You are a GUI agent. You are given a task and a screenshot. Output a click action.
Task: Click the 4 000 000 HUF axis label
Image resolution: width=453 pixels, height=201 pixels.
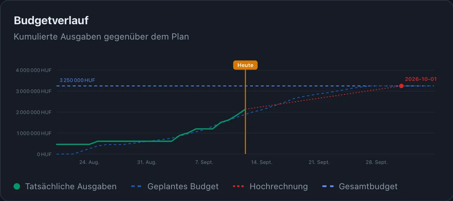coord(34,70)
